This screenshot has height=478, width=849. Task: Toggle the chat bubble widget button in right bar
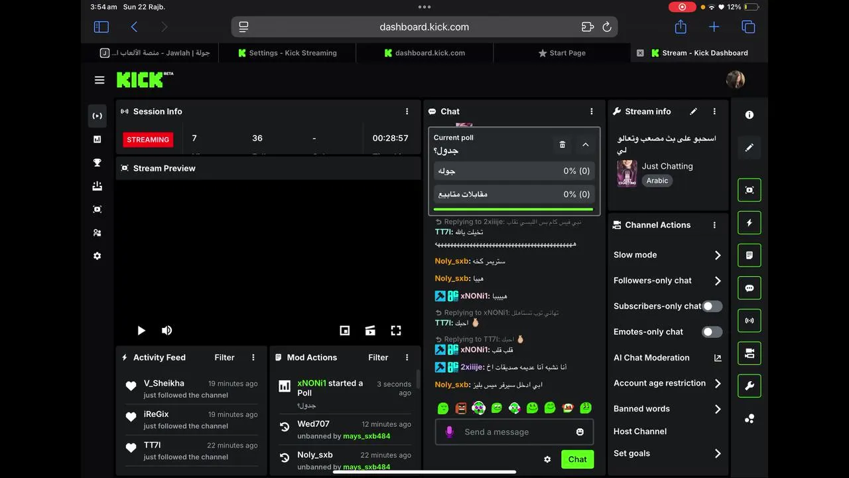(750, 288)
